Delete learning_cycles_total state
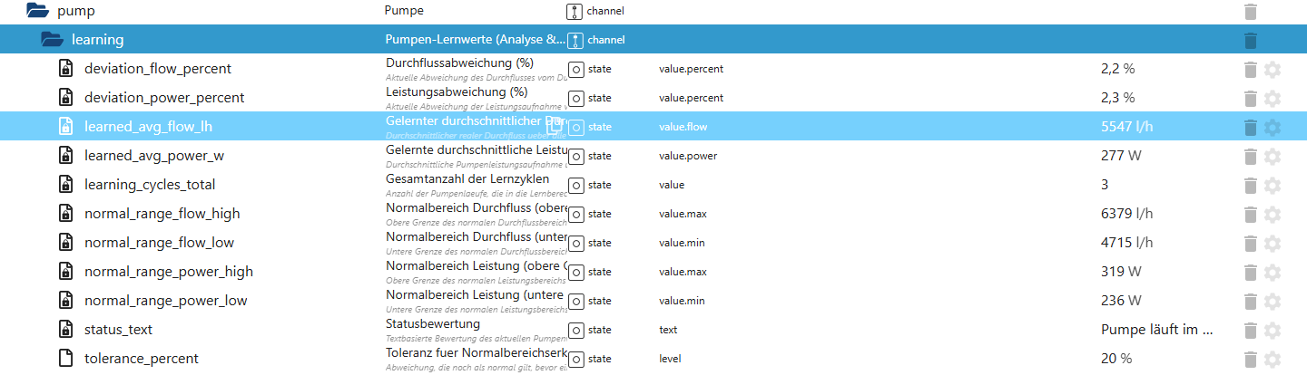Screen dimensions: 1307x375 [1251, 185]
